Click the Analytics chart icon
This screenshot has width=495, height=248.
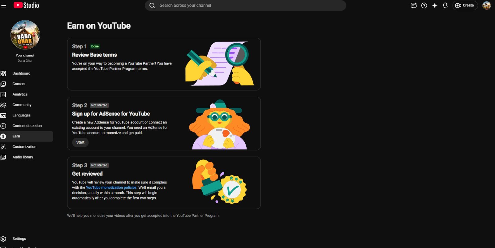point(3,95)
